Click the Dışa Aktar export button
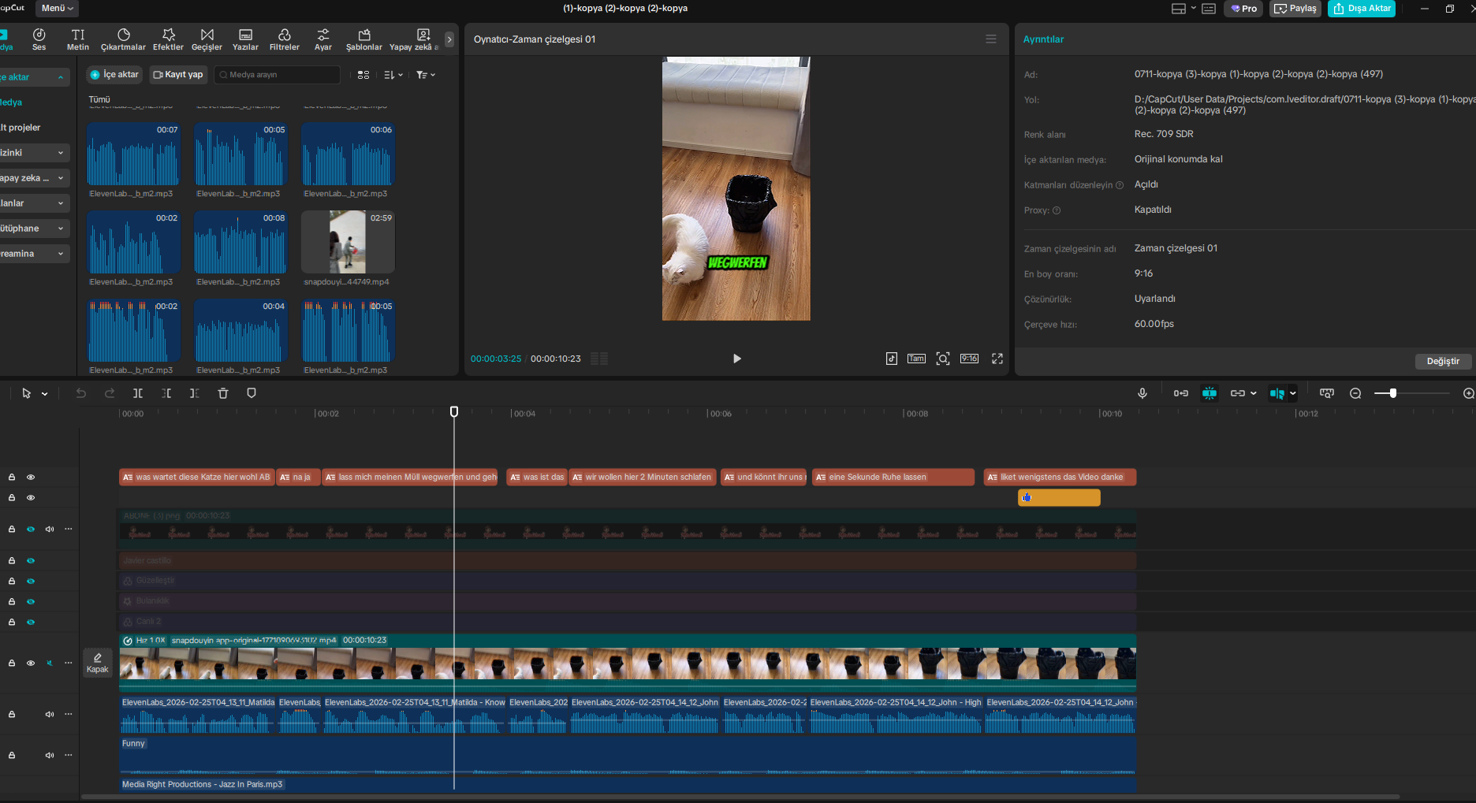This screenshot has width=1476, height=803. (1362, 9)
